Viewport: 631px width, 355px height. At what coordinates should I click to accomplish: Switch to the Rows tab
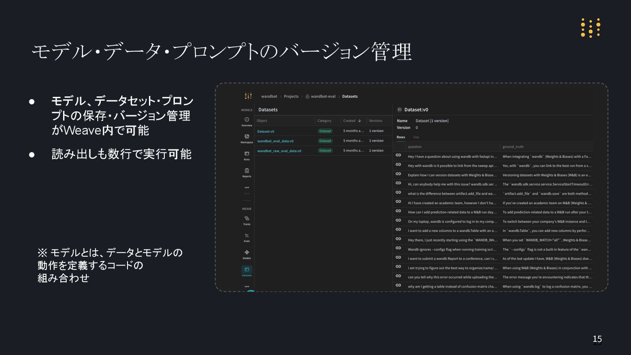401,137
